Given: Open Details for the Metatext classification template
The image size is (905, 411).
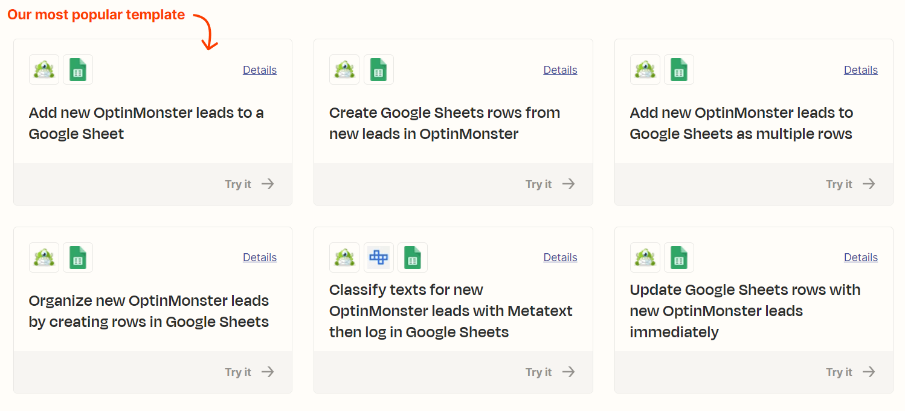Looking at the screenshot, I should (x=560, y=257).
